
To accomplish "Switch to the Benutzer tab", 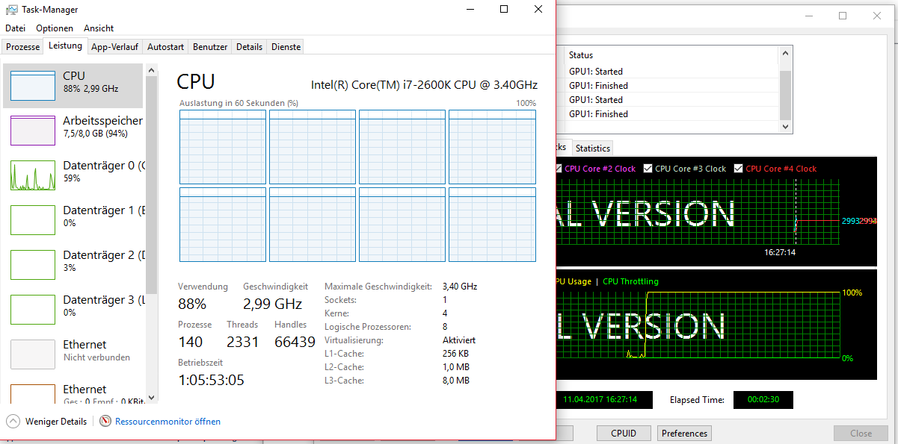I will point(210,47).
